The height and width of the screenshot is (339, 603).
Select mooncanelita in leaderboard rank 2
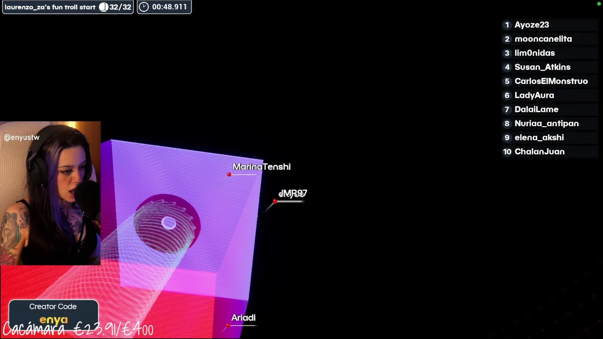550,39
